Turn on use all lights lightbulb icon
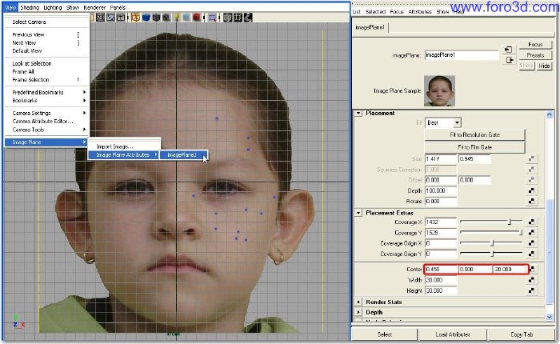The height and width of the screenshot is (344, 560). 177,17
